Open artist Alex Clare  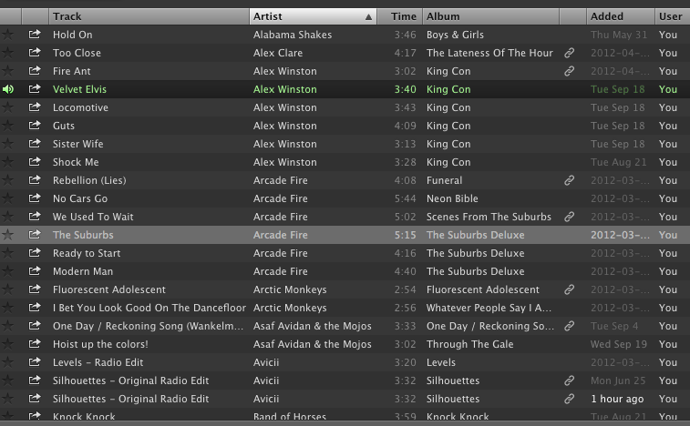278,53
